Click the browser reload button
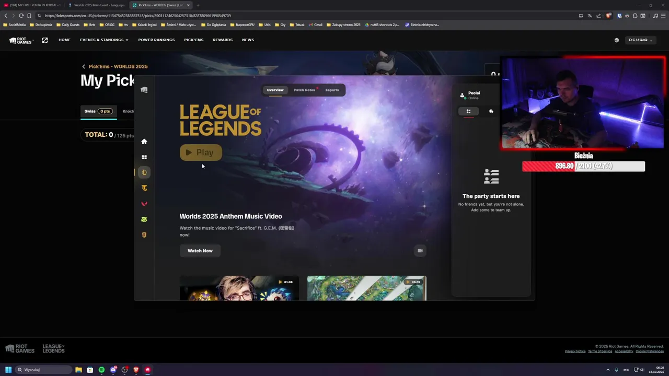This screenshot has height=376, width=669. [21, 16]
